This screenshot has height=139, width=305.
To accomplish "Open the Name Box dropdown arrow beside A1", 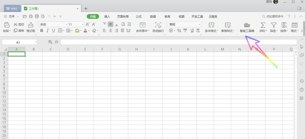I will 36,42.
